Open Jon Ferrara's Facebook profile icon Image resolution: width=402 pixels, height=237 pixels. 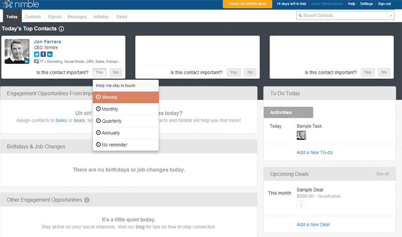pos(43,54)
